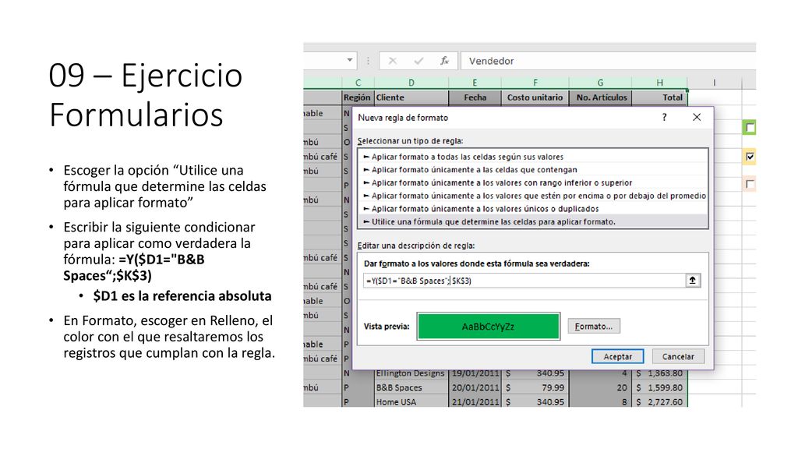
Task: Click the unit cost cell 79.99
Action: tap(535, 387)
